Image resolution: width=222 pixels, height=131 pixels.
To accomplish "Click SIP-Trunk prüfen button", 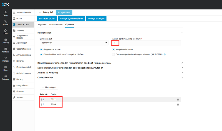I will 47,19.
